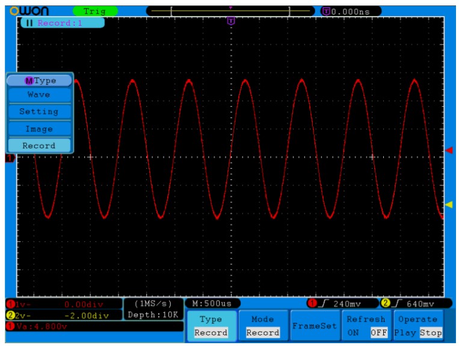Click the 0.00div channel 1 offset value

84,305
